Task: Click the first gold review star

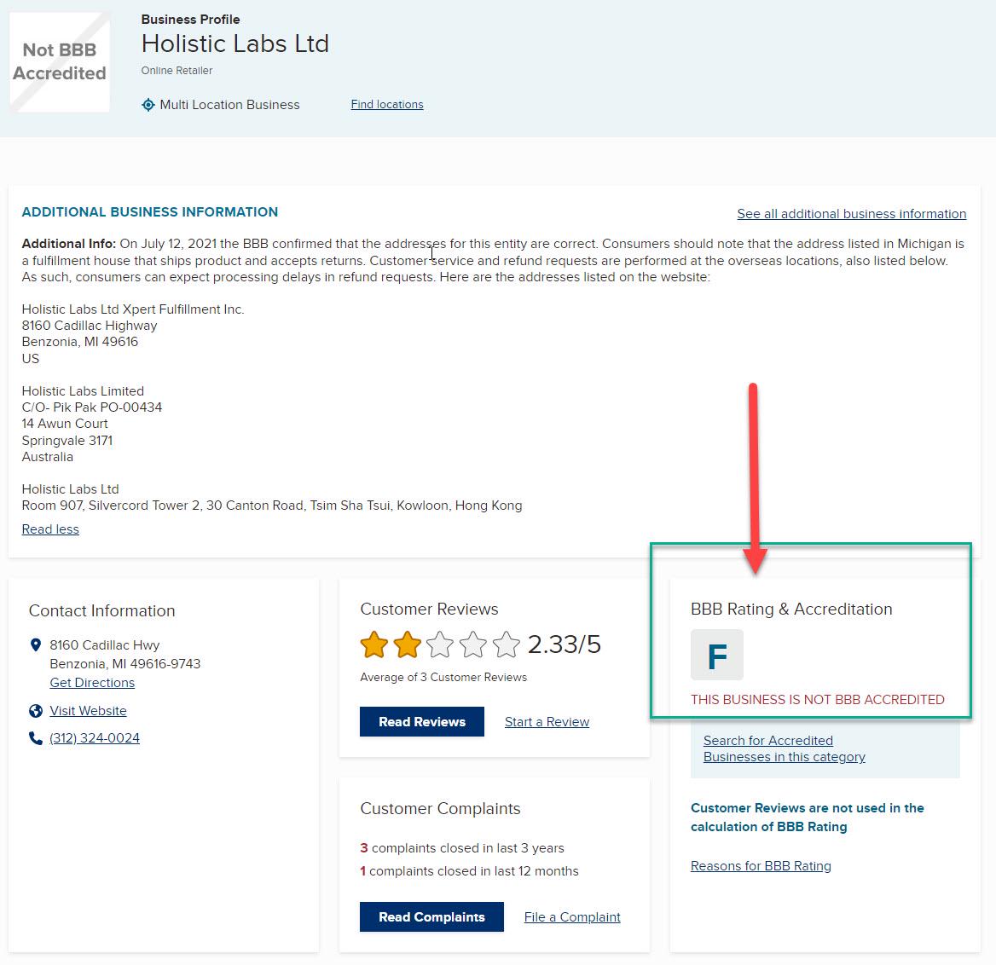Action: (374, 645)
